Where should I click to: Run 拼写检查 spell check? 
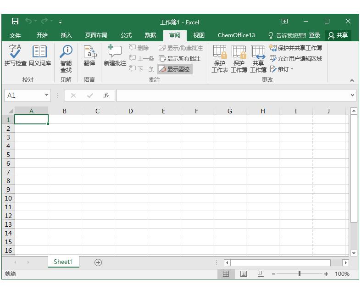[16, 55]
